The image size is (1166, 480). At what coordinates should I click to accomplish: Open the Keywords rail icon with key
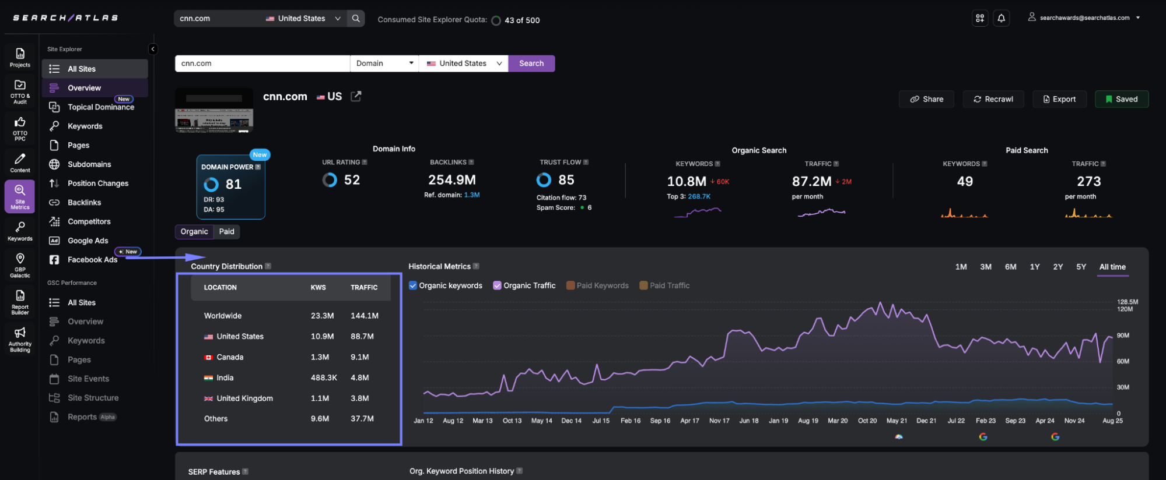[x=20, y=231]
